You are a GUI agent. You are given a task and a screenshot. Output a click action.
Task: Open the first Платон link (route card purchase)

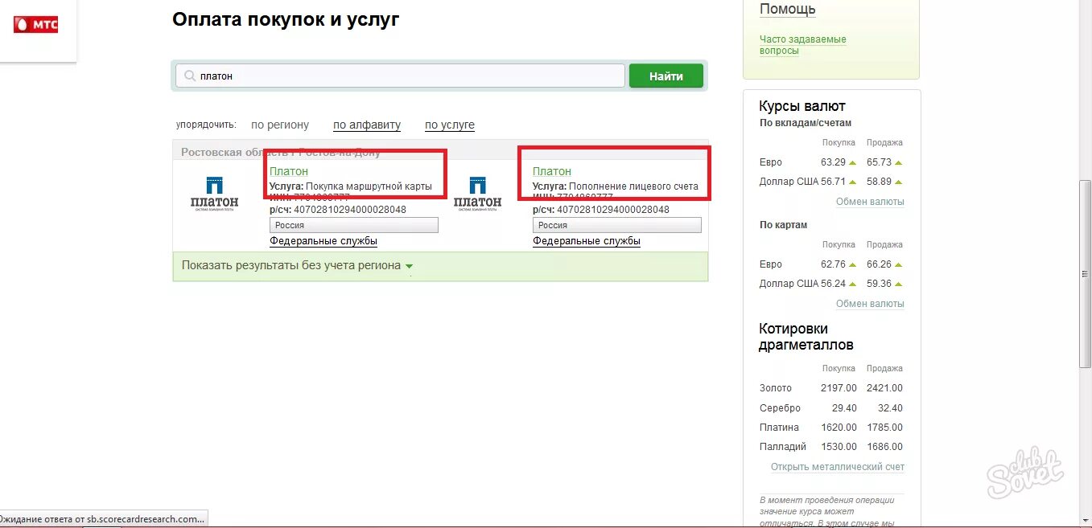(x=289, y=171)
